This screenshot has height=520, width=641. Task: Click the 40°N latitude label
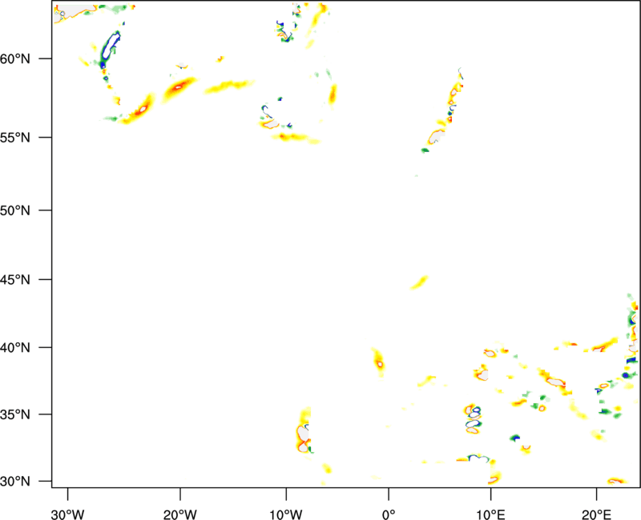pos(15,348)
